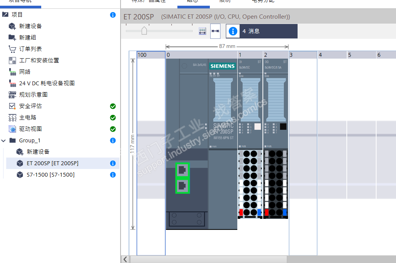Click the 工厂和安装位置 icon

[x=12, y=61]
